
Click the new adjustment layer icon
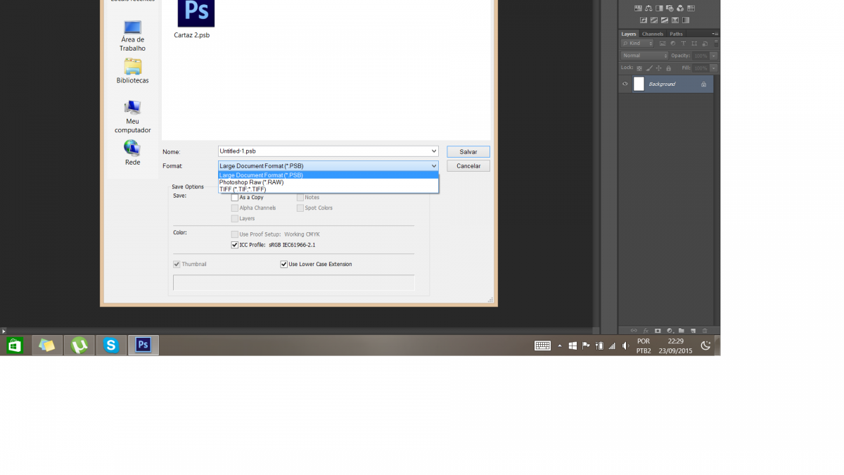point(670,331)
